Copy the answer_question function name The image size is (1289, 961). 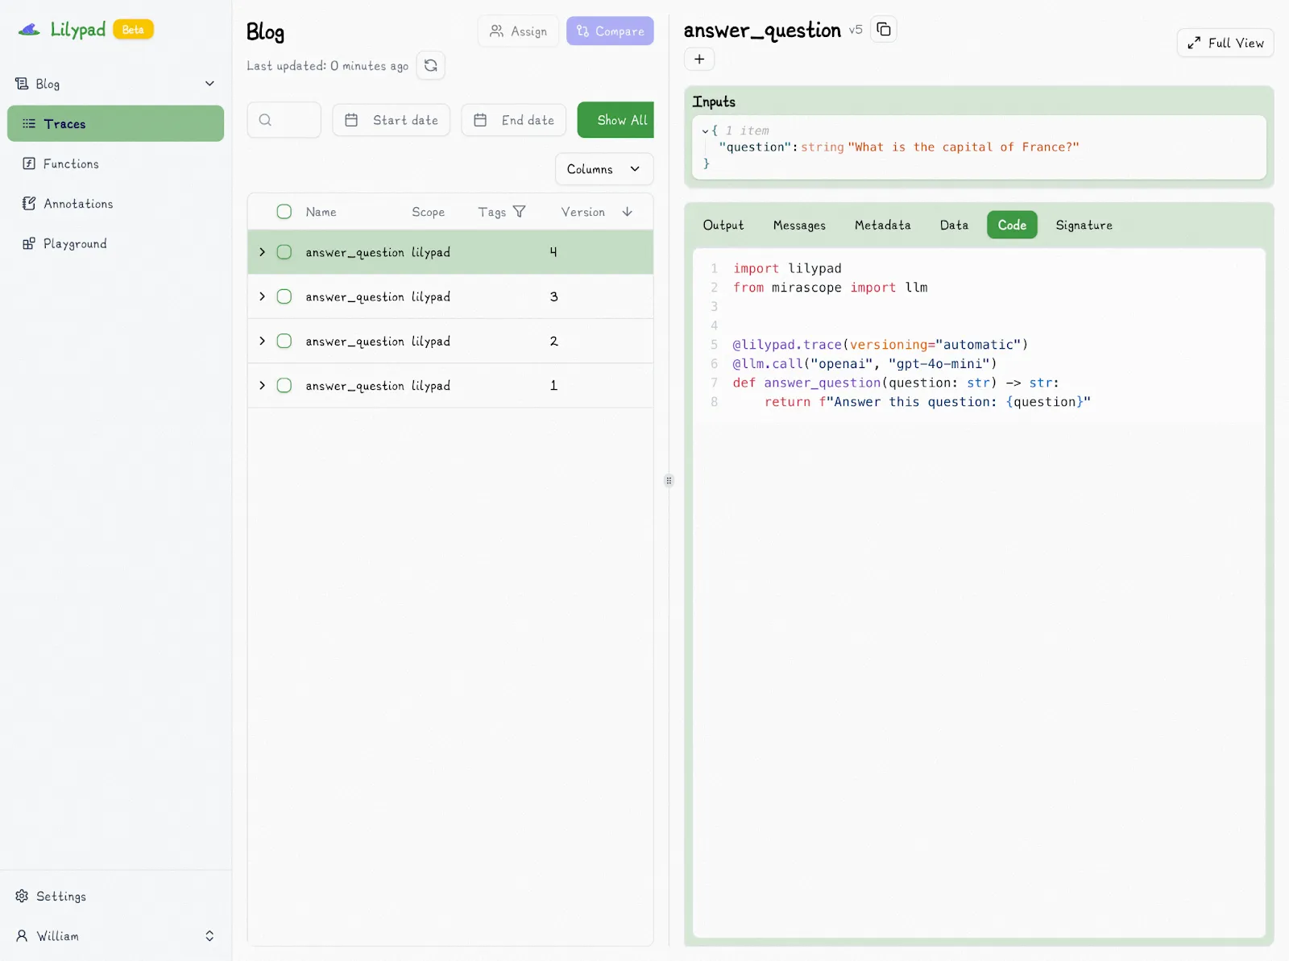tap(884, 30)
